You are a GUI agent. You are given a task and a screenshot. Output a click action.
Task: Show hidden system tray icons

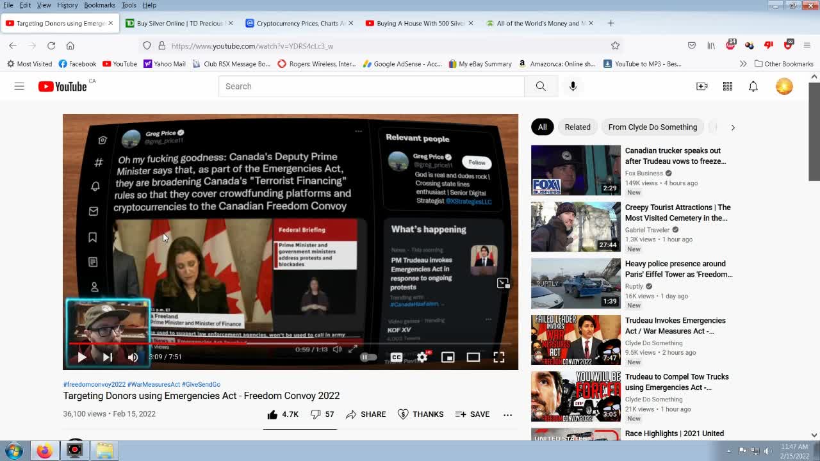coord(728,451)
